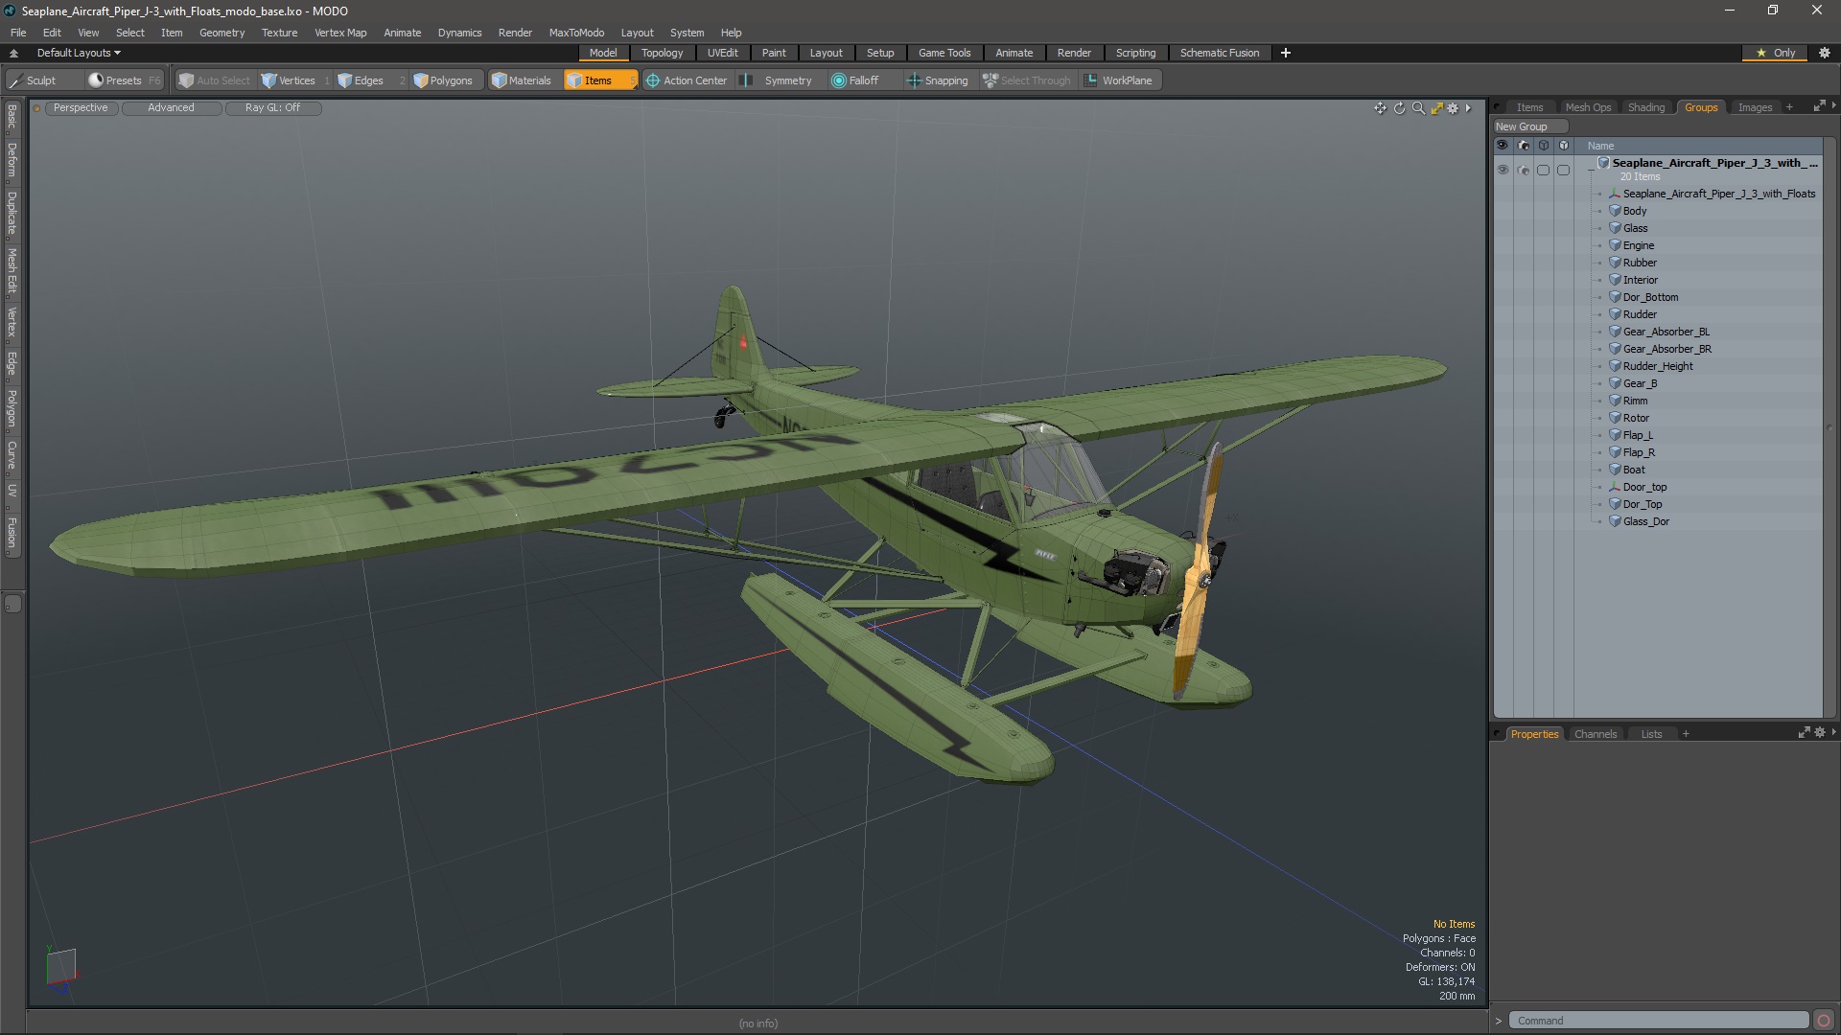
Task: Click into the Command input field
Action: (x=1657, y=1021)
